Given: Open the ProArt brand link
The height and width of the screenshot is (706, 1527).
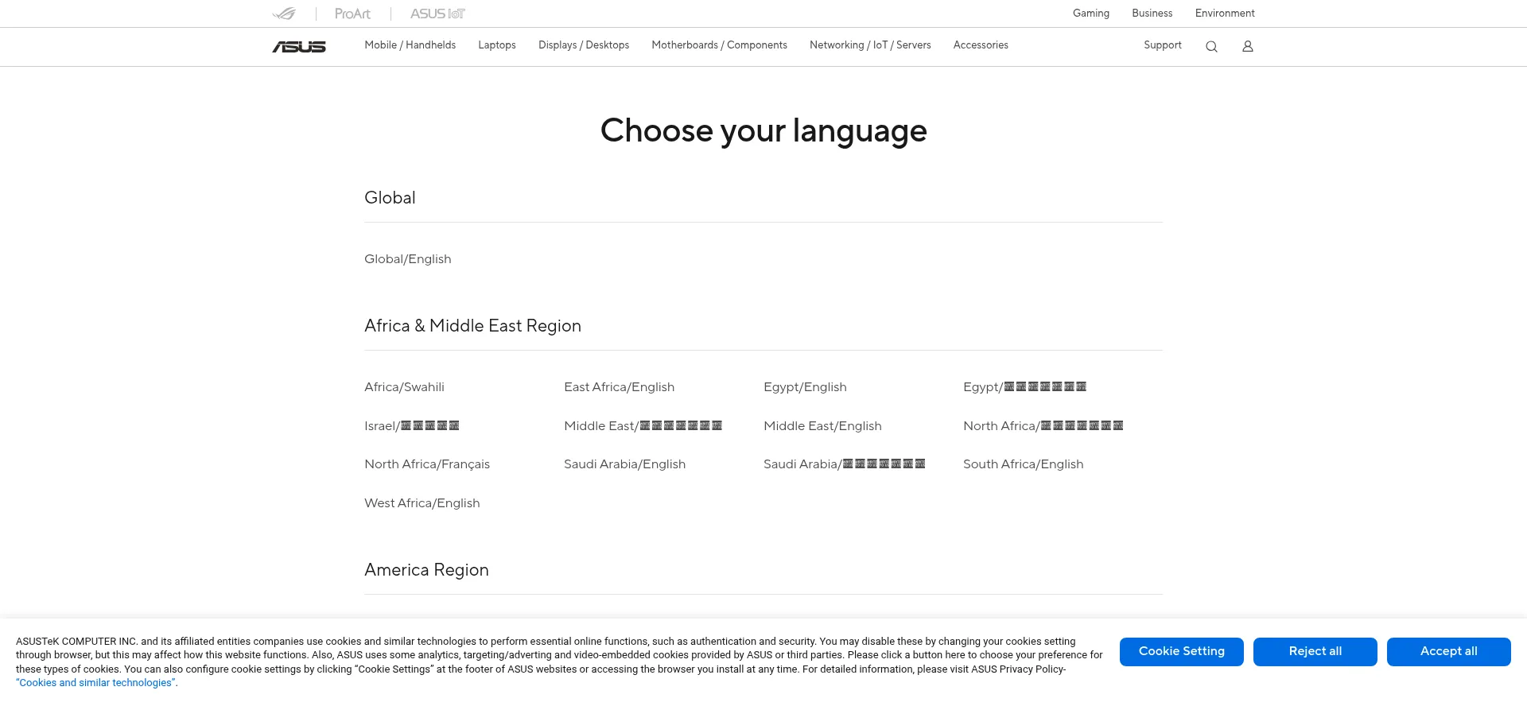Looking at the screenshot, I should coord(352,14).
